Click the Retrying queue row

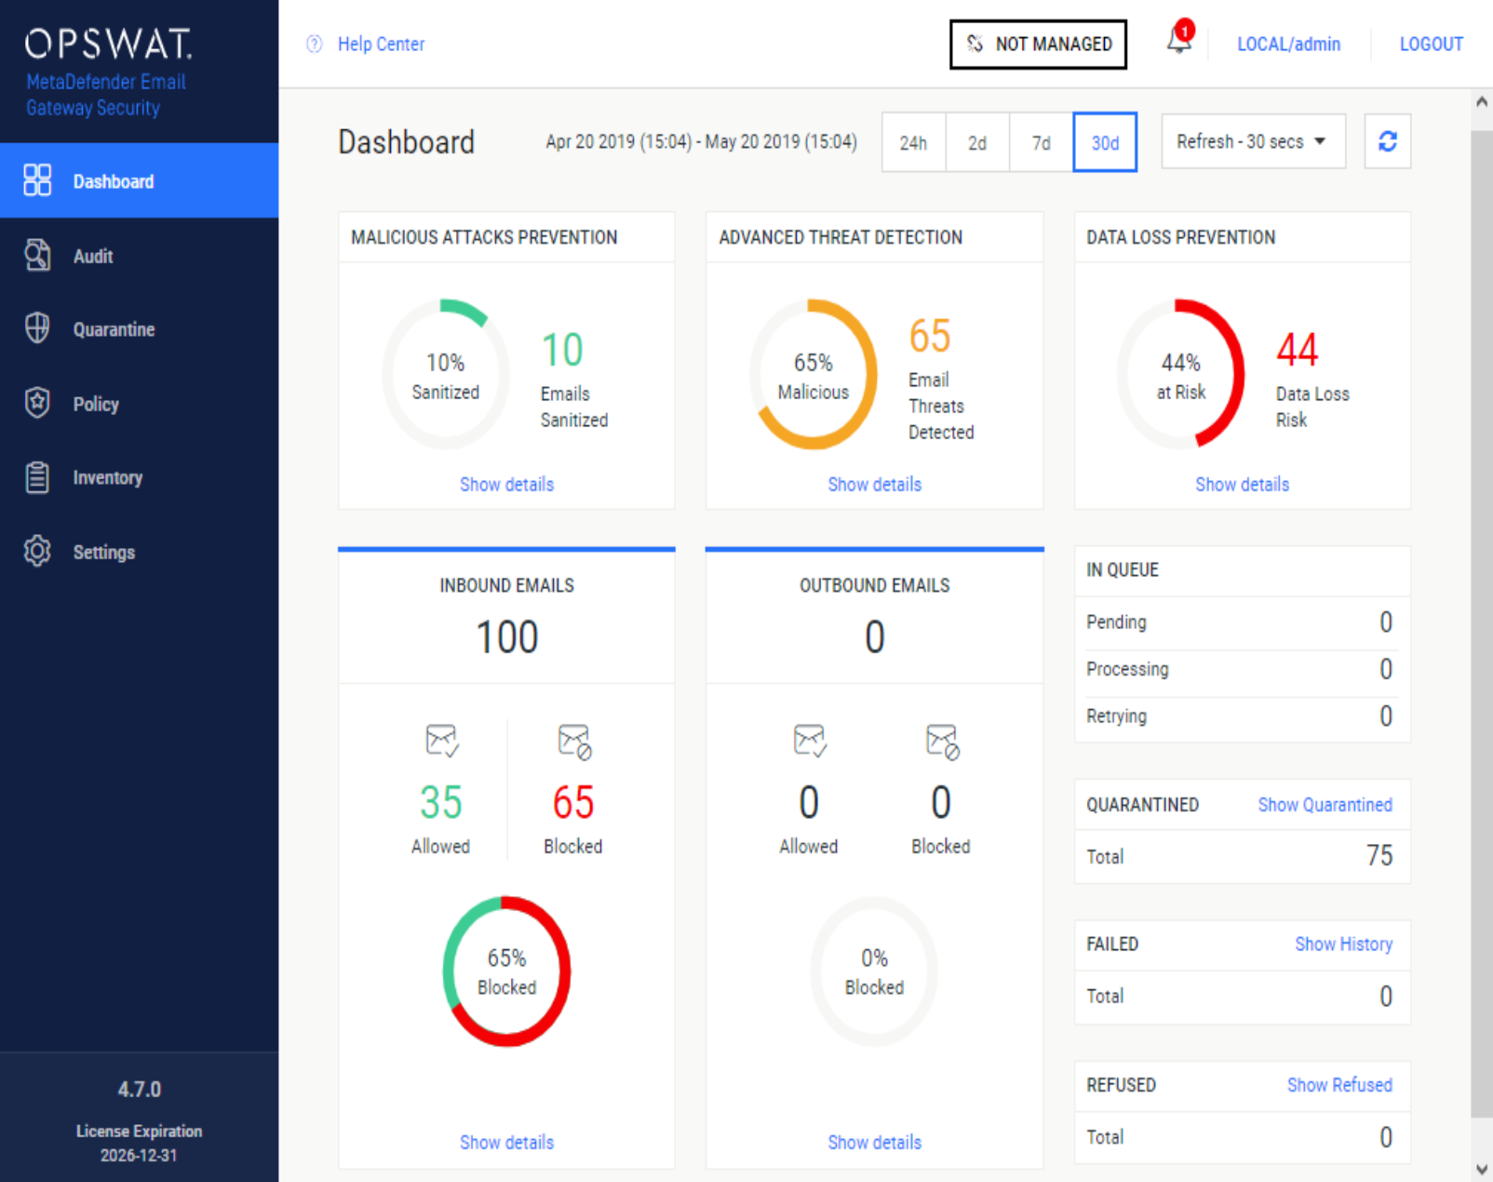pos(1242,716)
